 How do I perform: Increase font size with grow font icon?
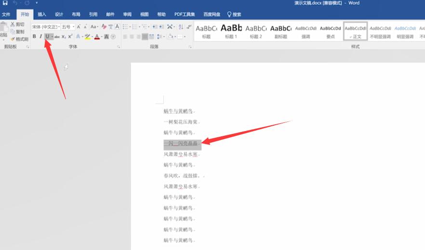pyautogui.click(x=79, y=27)
